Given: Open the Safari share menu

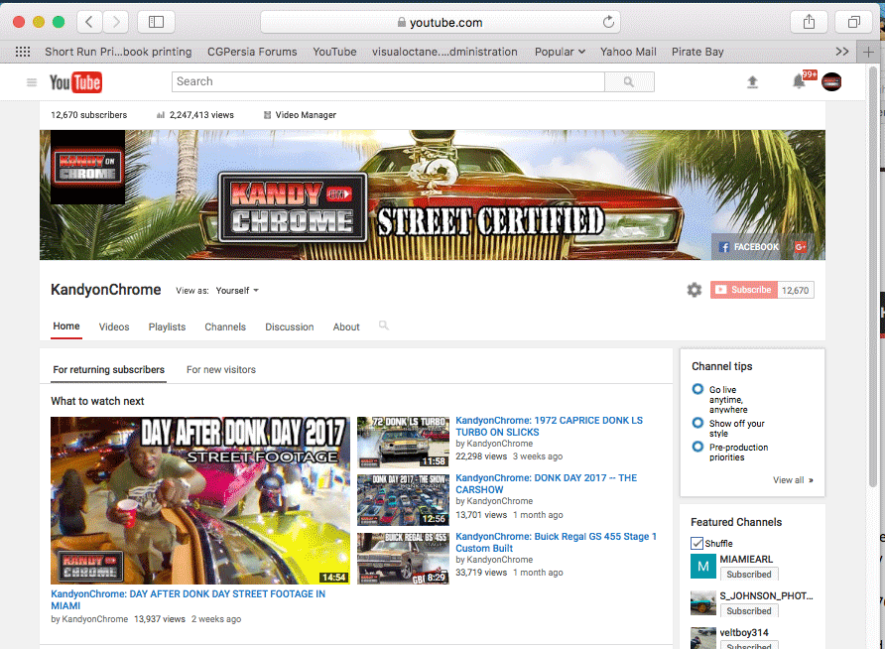Looking at the screenshot, I should (809, 22).
